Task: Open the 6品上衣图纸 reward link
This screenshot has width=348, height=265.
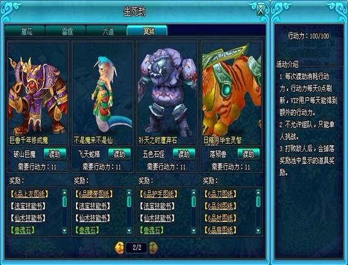Action: coord(29,194)
